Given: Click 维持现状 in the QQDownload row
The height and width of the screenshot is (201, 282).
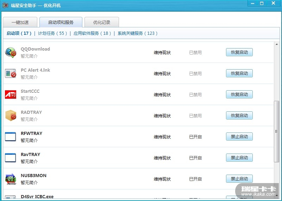Looking at the screenshot, I should (162, 53).
